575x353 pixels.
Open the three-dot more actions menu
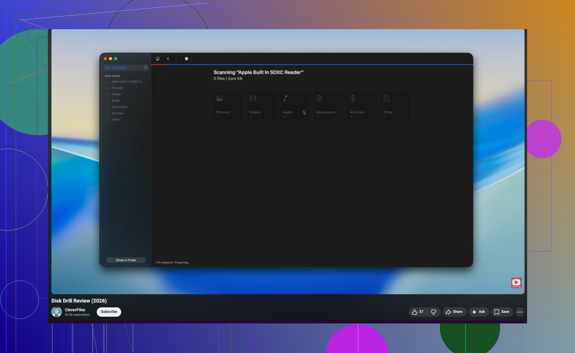click(520, 312)
